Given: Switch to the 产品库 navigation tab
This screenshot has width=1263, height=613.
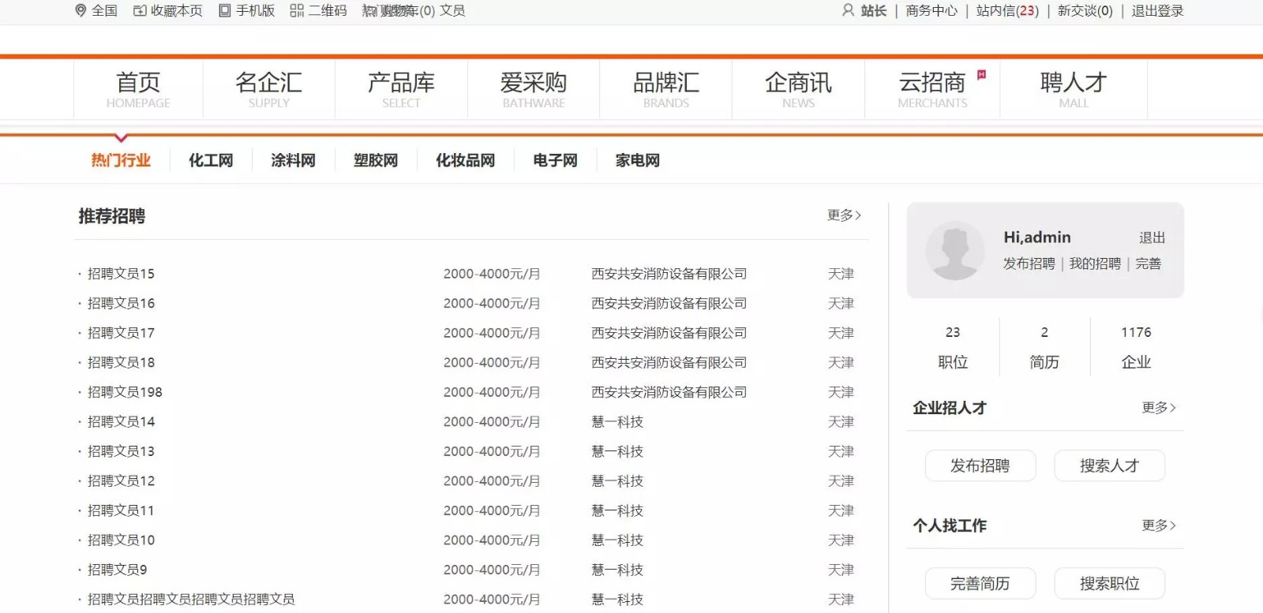Looking at the screenshot, I should pyautogui.click(x=401, y=88).
